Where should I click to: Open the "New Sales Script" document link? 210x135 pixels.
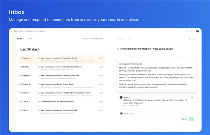point(163,49)
